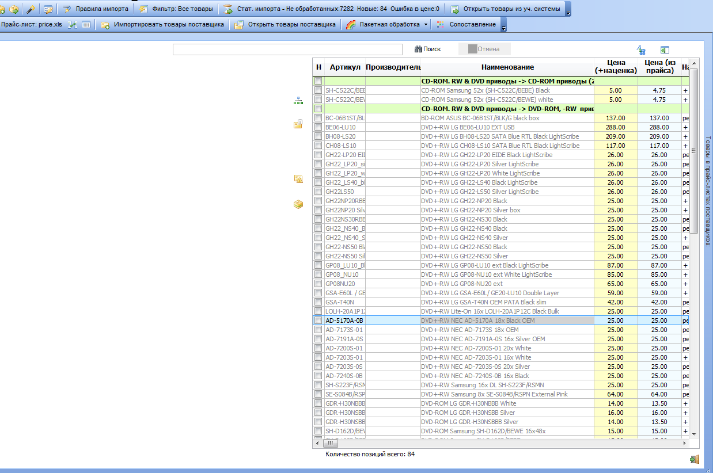Sort by Цена (из прайса) column header
The height and width of the screenshot is (473, 713).
pos(659,67)
